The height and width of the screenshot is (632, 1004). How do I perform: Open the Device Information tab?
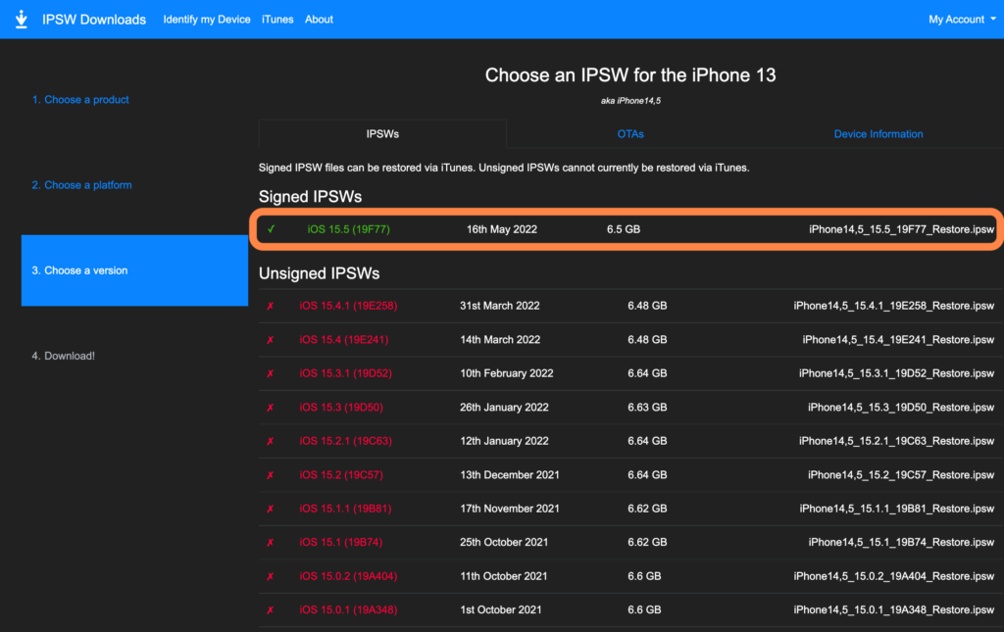click(878, 133)
